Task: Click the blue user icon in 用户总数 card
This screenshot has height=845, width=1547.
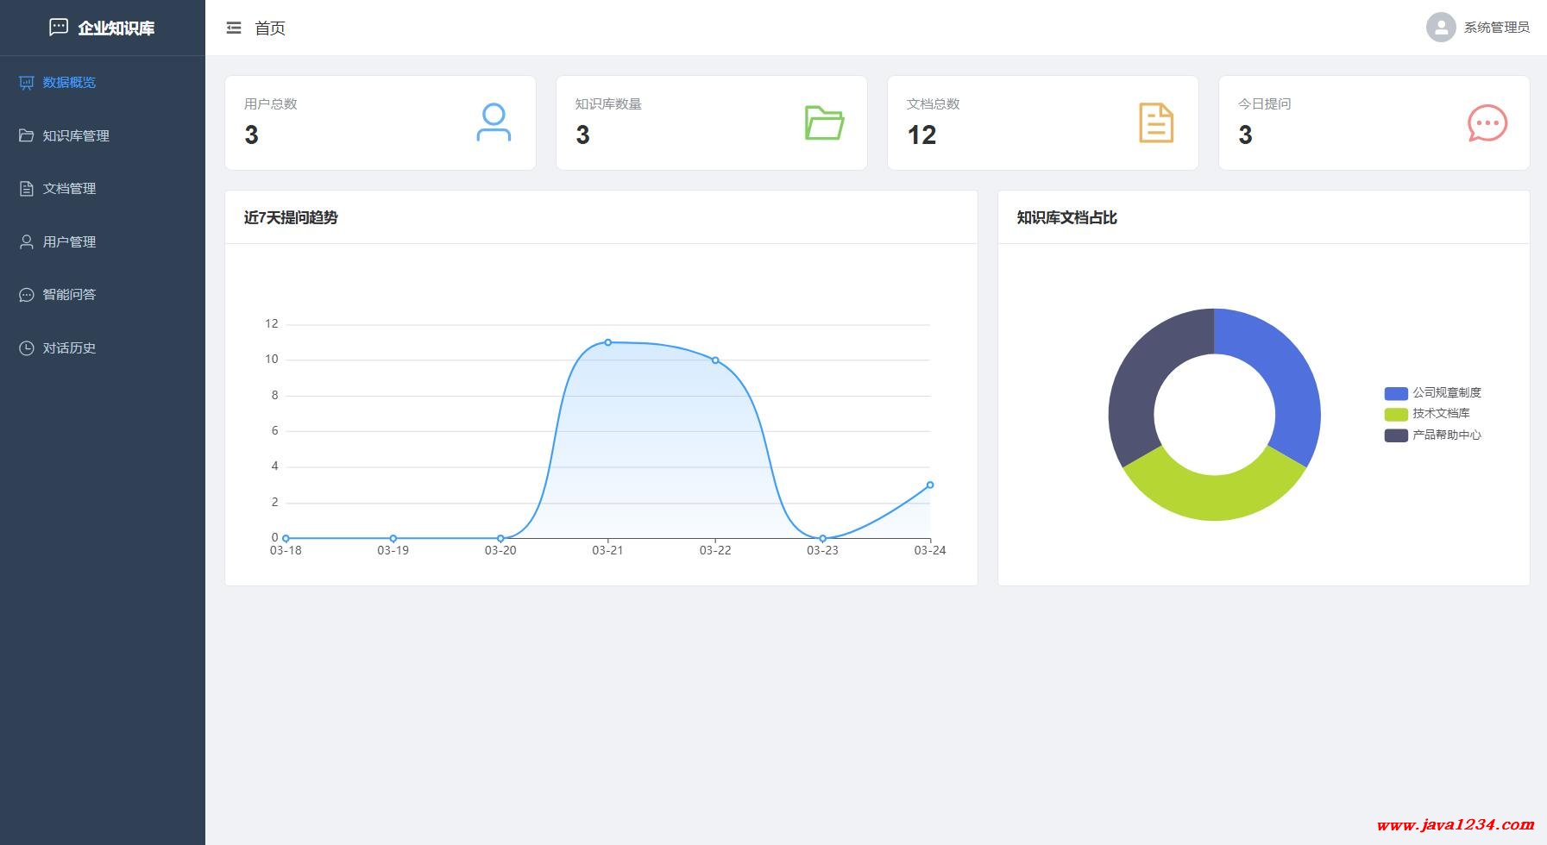Action: coord(494,122)
